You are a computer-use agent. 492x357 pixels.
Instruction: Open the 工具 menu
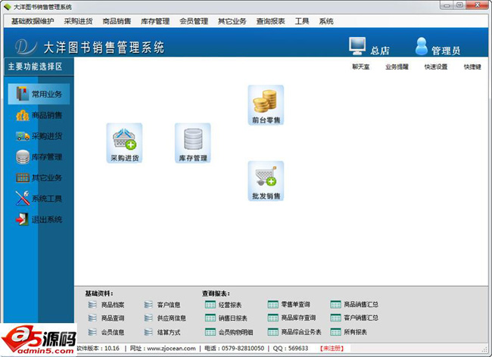click(x=302, y=21)
